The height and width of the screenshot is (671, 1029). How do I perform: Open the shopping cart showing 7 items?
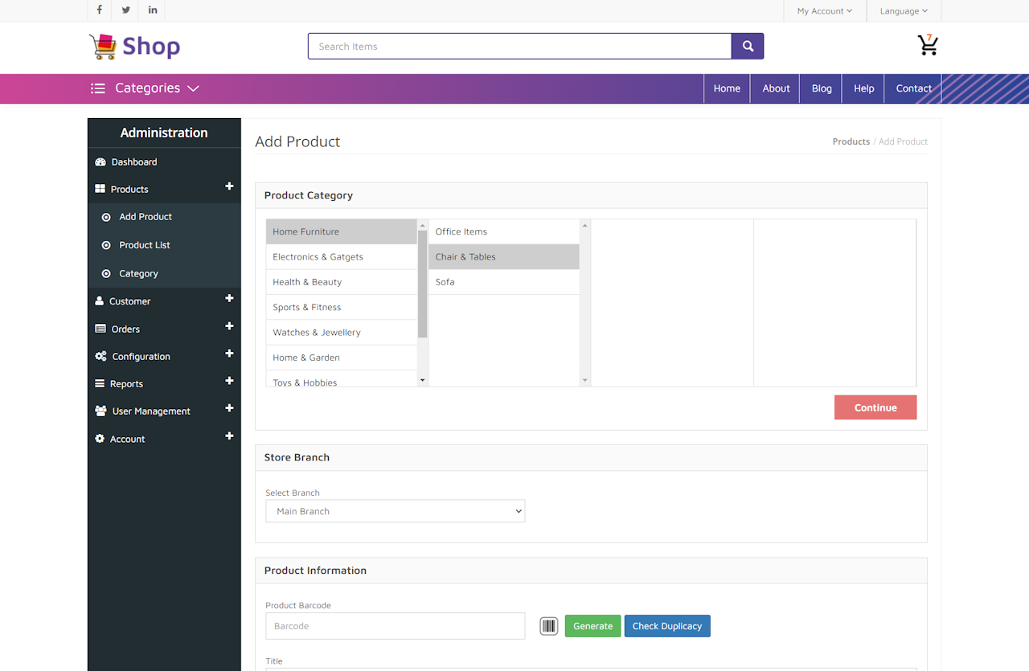coord(928,46)
